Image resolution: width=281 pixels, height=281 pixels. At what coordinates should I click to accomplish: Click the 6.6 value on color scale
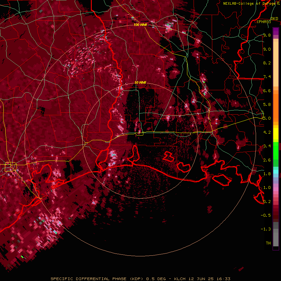[267, 91]
